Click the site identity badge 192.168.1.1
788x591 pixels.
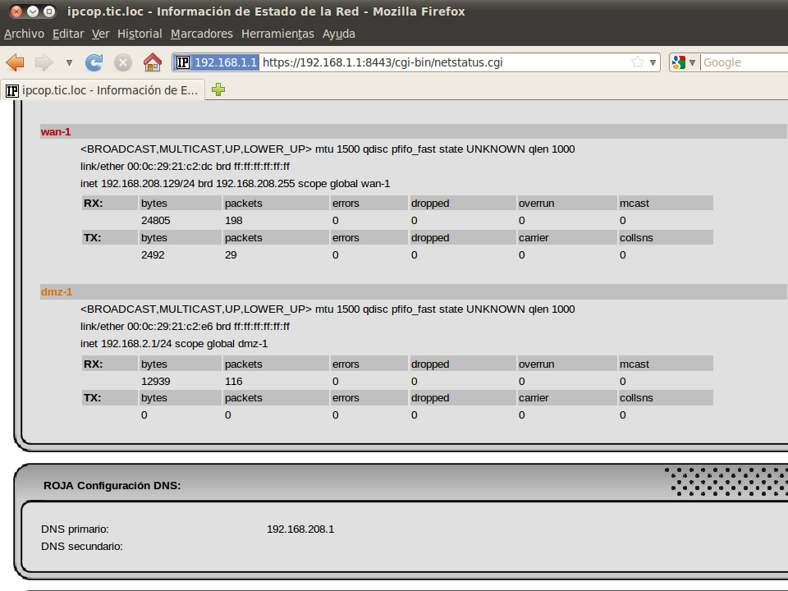tap(217, 62)
